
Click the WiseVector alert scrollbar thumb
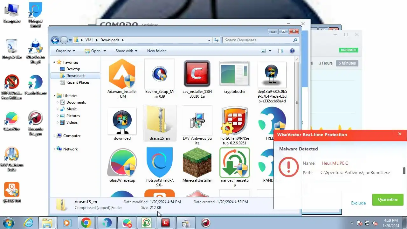pos(404,171)
